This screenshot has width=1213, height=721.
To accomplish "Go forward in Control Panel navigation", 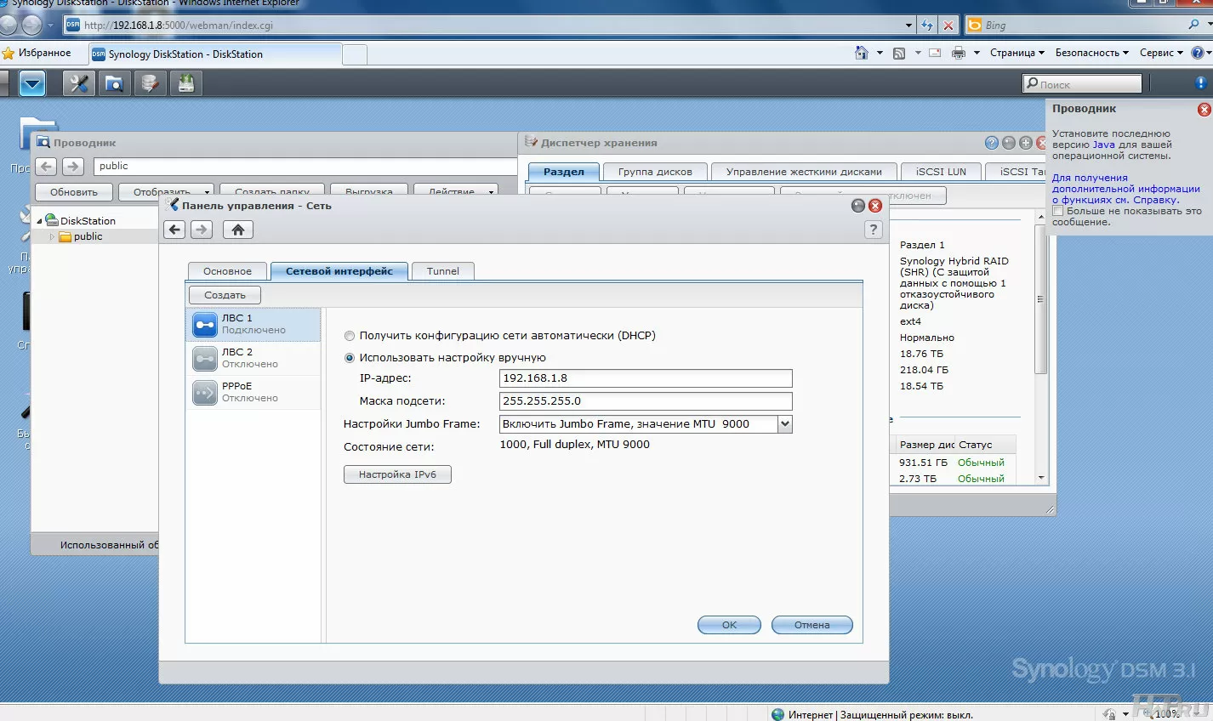I will click(x=202, y=230).
